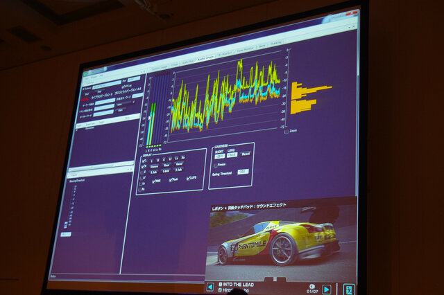Click the next track arrow icon
444x295 pixels.
coord(327,289)
